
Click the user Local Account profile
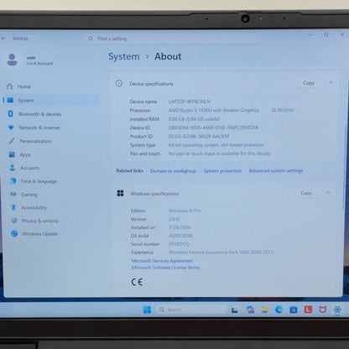click(30, 60)
